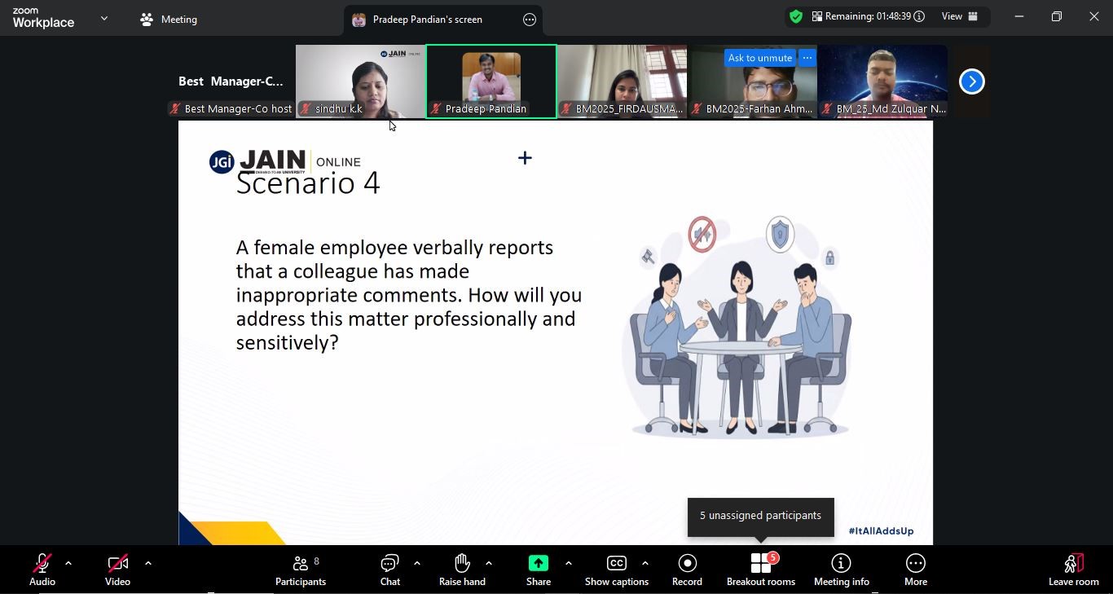1113x594 pixels.
Task: Select sindhu k.k video thumbnail
Action: (360, 81)
